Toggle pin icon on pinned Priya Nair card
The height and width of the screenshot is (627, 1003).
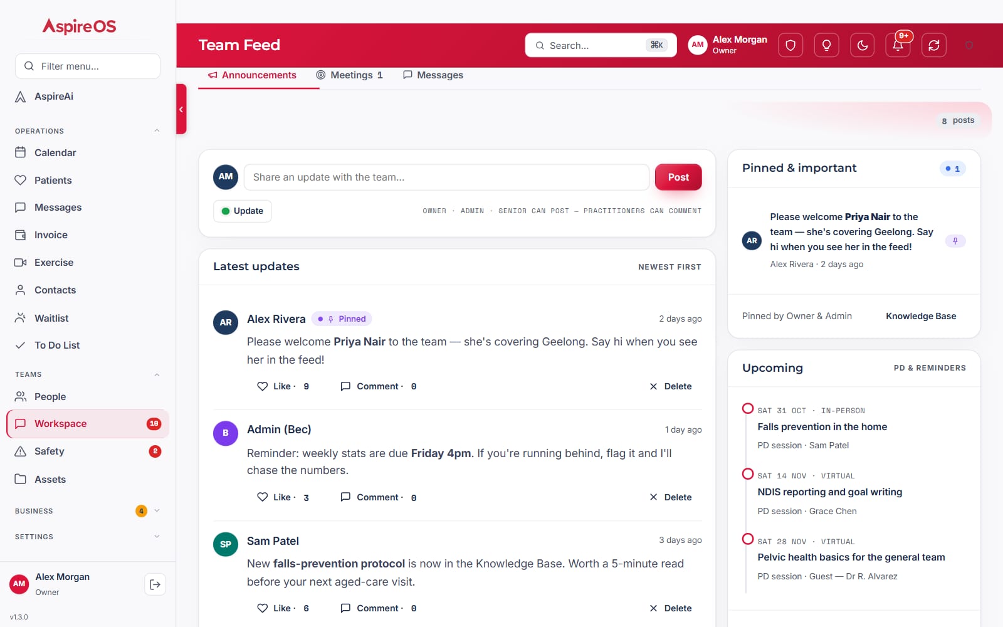[x=955, y=241]
